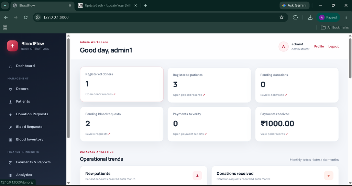
Task: Bookmark this page with the star icon
Action: (x=282, y=17)
